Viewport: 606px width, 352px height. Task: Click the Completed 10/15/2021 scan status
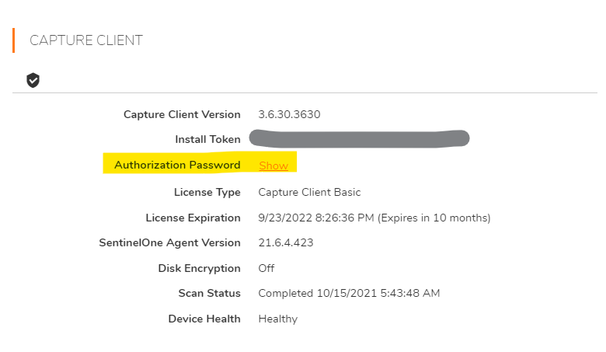coord(349,293)
